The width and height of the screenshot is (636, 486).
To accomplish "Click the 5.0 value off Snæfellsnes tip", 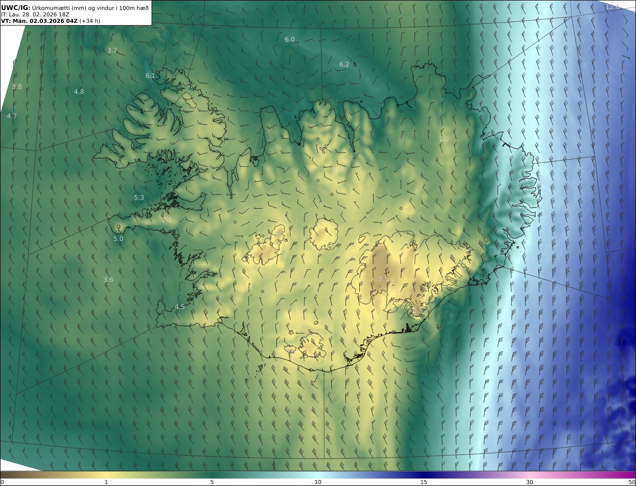I will pyautogui.click(x=118, y=239).
